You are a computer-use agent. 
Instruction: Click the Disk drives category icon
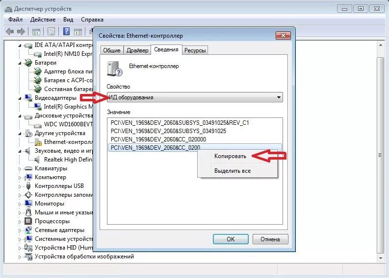coord(28,116)
